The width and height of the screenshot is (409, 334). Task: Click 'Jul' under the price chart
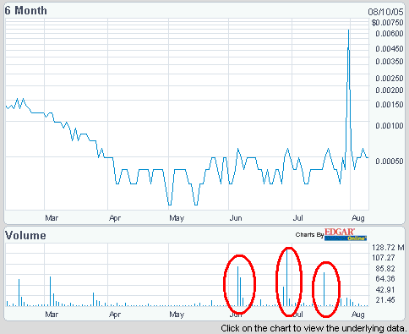click(x=298, y=218)
